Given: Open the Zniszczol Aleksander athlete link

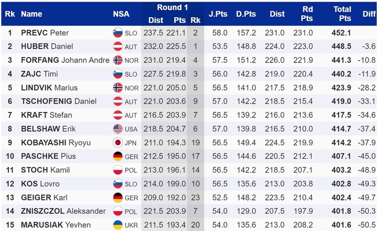Looking at the screenshot, I should coord(63,210).
